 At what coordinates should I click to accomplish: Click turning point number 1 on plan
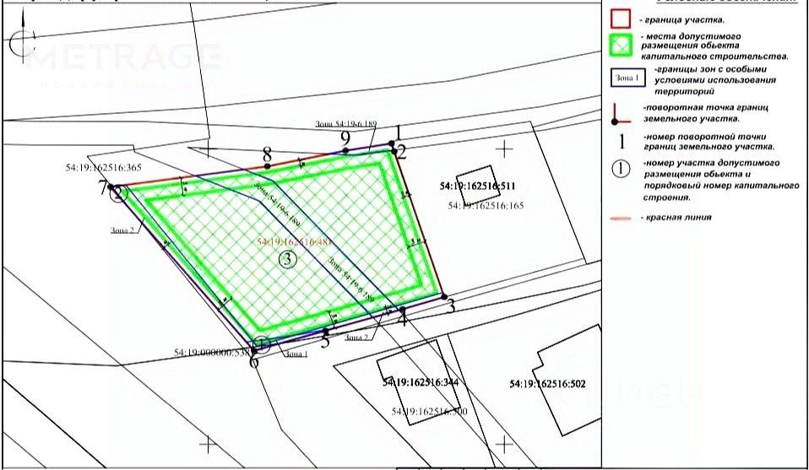click(398, 133)
